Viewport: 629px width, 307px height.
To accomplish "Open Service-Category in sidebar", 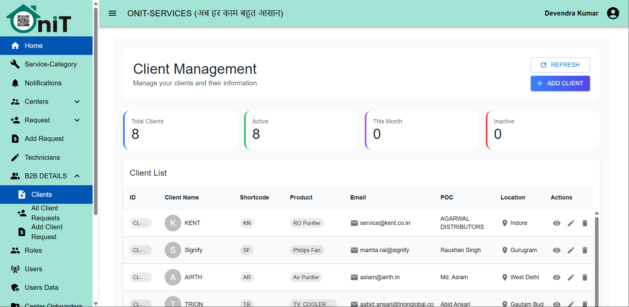I will click(46, 64).
